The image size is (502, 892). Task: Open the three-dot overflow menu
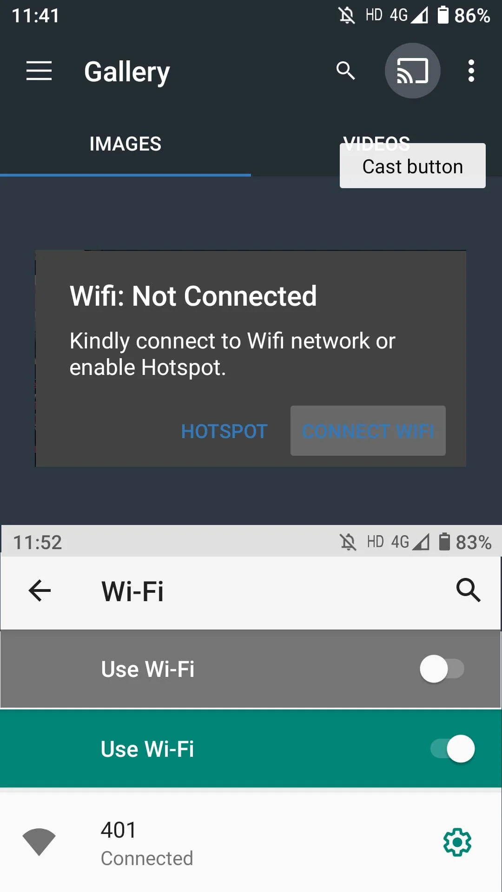pyautogui.click(x=471, y=71)
